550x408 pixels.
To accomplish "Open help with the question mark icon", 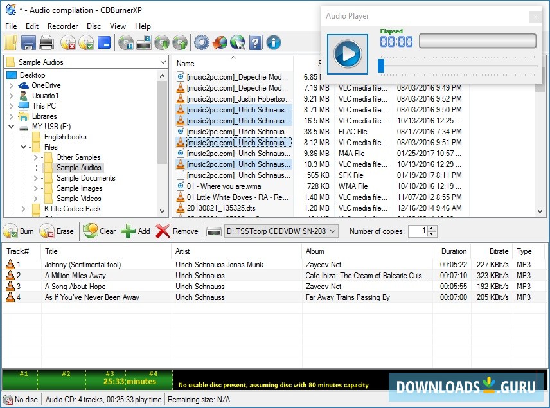I will point(256,43).
